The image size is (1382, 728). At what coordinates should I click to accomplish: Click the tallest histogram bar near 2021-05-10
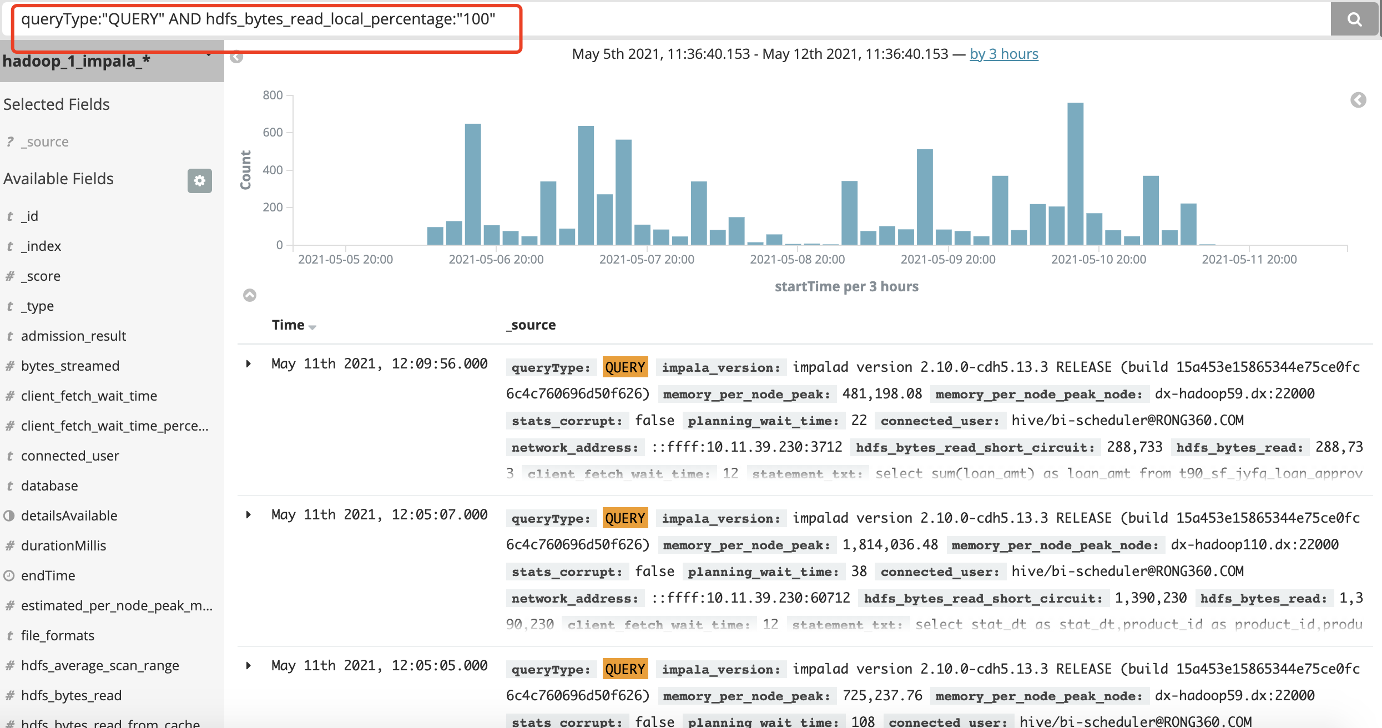(1075, 174)
